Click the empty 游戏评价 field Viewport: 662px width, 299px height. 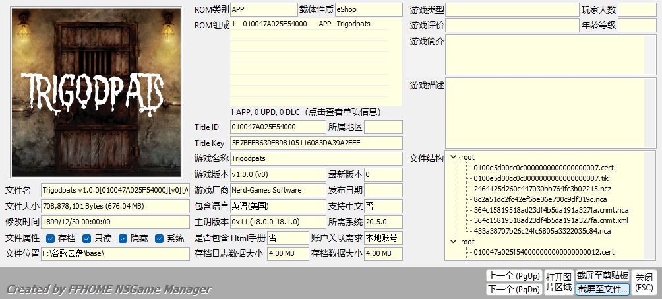point(512,25)
